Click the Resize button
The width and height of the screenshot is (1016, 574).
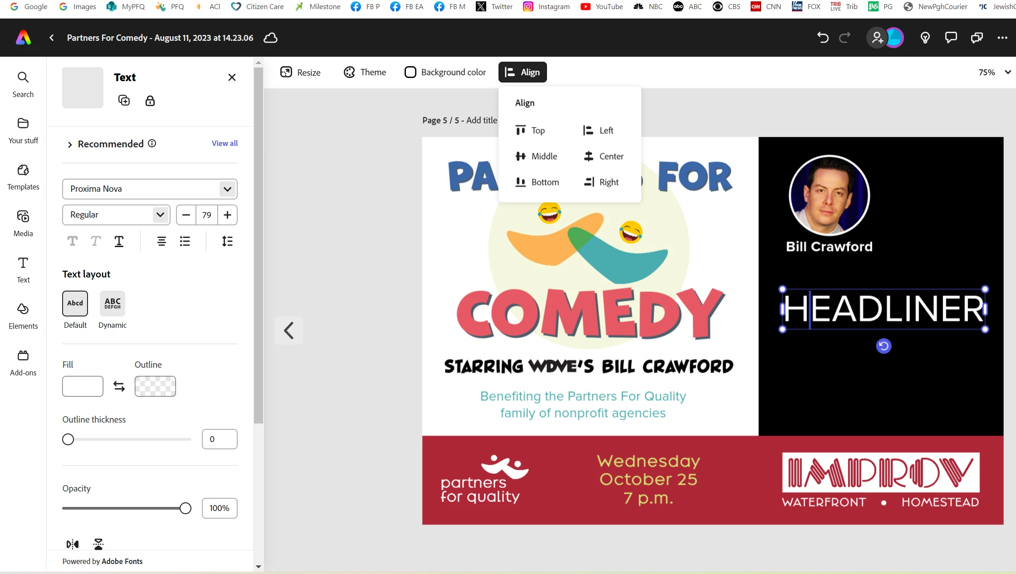pos(301,73)
